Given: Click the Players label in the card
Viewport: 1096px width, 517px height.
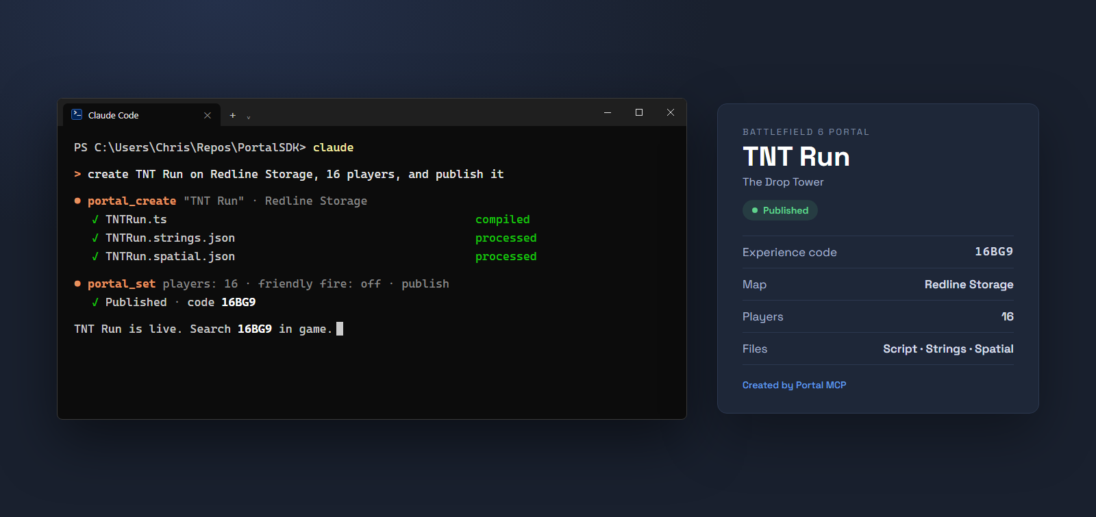Looking at the screenshot, I should coord(762,316).
